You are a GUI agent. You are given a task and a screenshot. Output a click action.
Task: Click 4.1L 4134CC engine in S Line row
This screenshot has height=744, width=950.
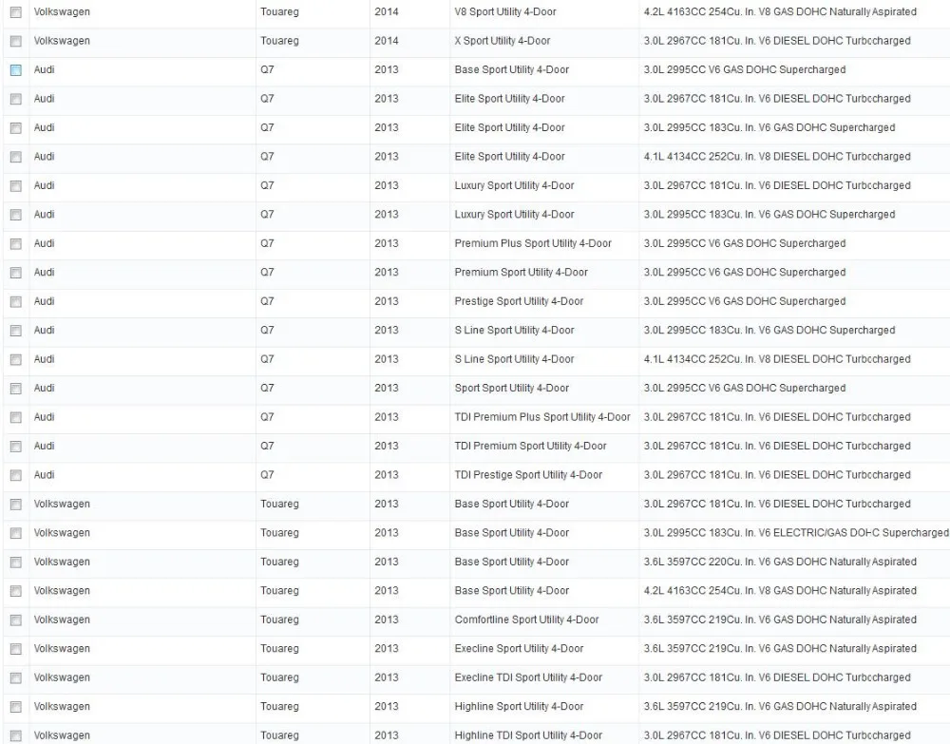click(777, 358)
